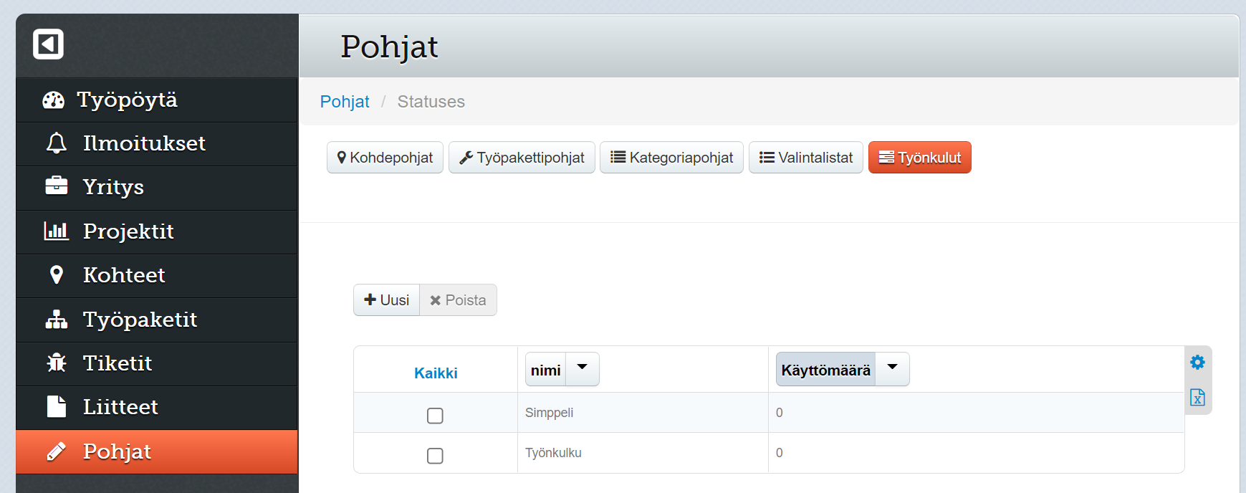
Task: Switch to Työpakettipohjat tab
Action: tap(522, 158)
